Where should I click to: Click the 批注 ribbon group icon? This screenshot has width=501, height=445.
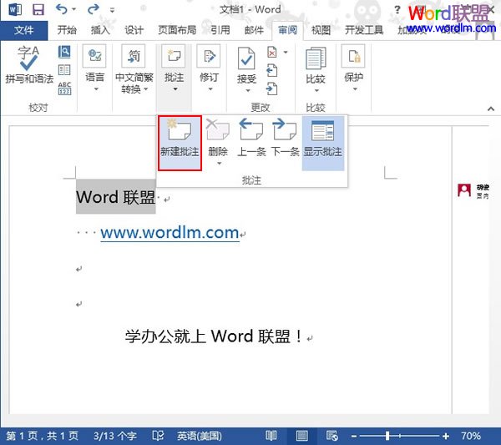pyautogui.click(x=174, y=56)
